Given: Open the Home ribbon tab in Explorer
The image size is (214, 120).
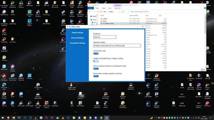Looking at the screenshot, I should click(x=97, y=8).
